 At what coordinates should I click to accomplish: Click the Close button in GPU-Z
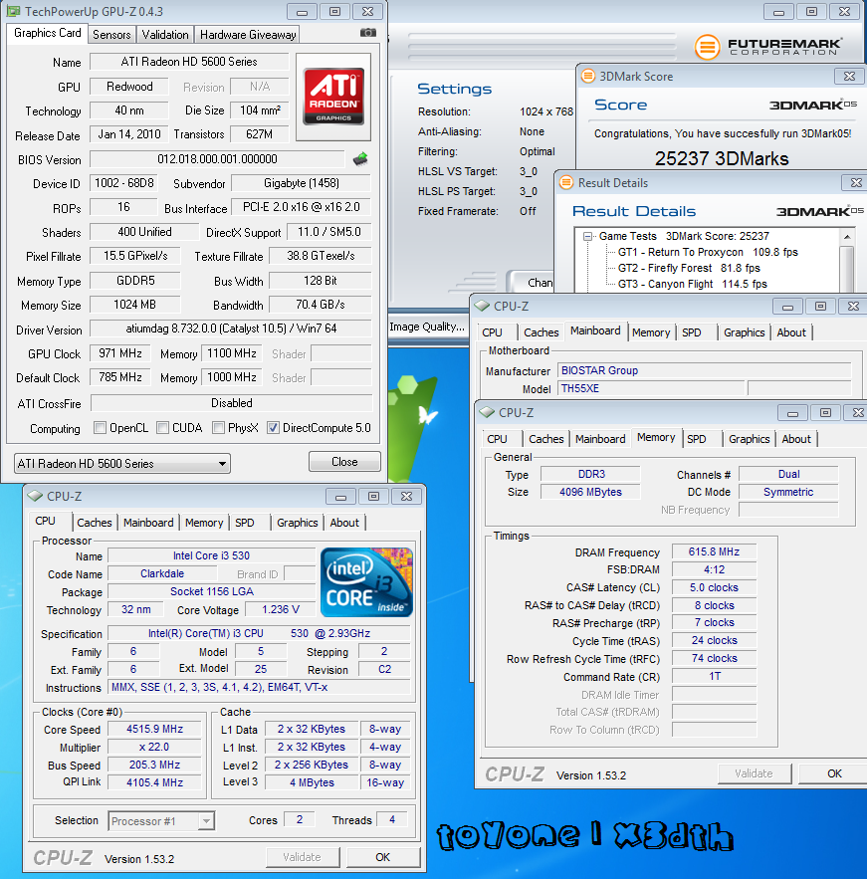pyautogui.click(x=344, y=462)
